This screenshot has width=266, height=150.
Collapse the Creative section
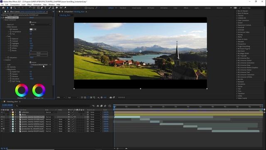tap(4, 60)
